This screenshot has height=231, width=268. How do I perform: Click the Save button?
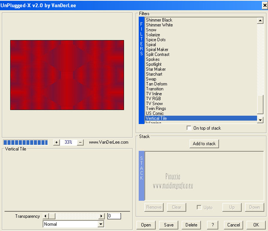pyautogui.click(x=169, y=225)
